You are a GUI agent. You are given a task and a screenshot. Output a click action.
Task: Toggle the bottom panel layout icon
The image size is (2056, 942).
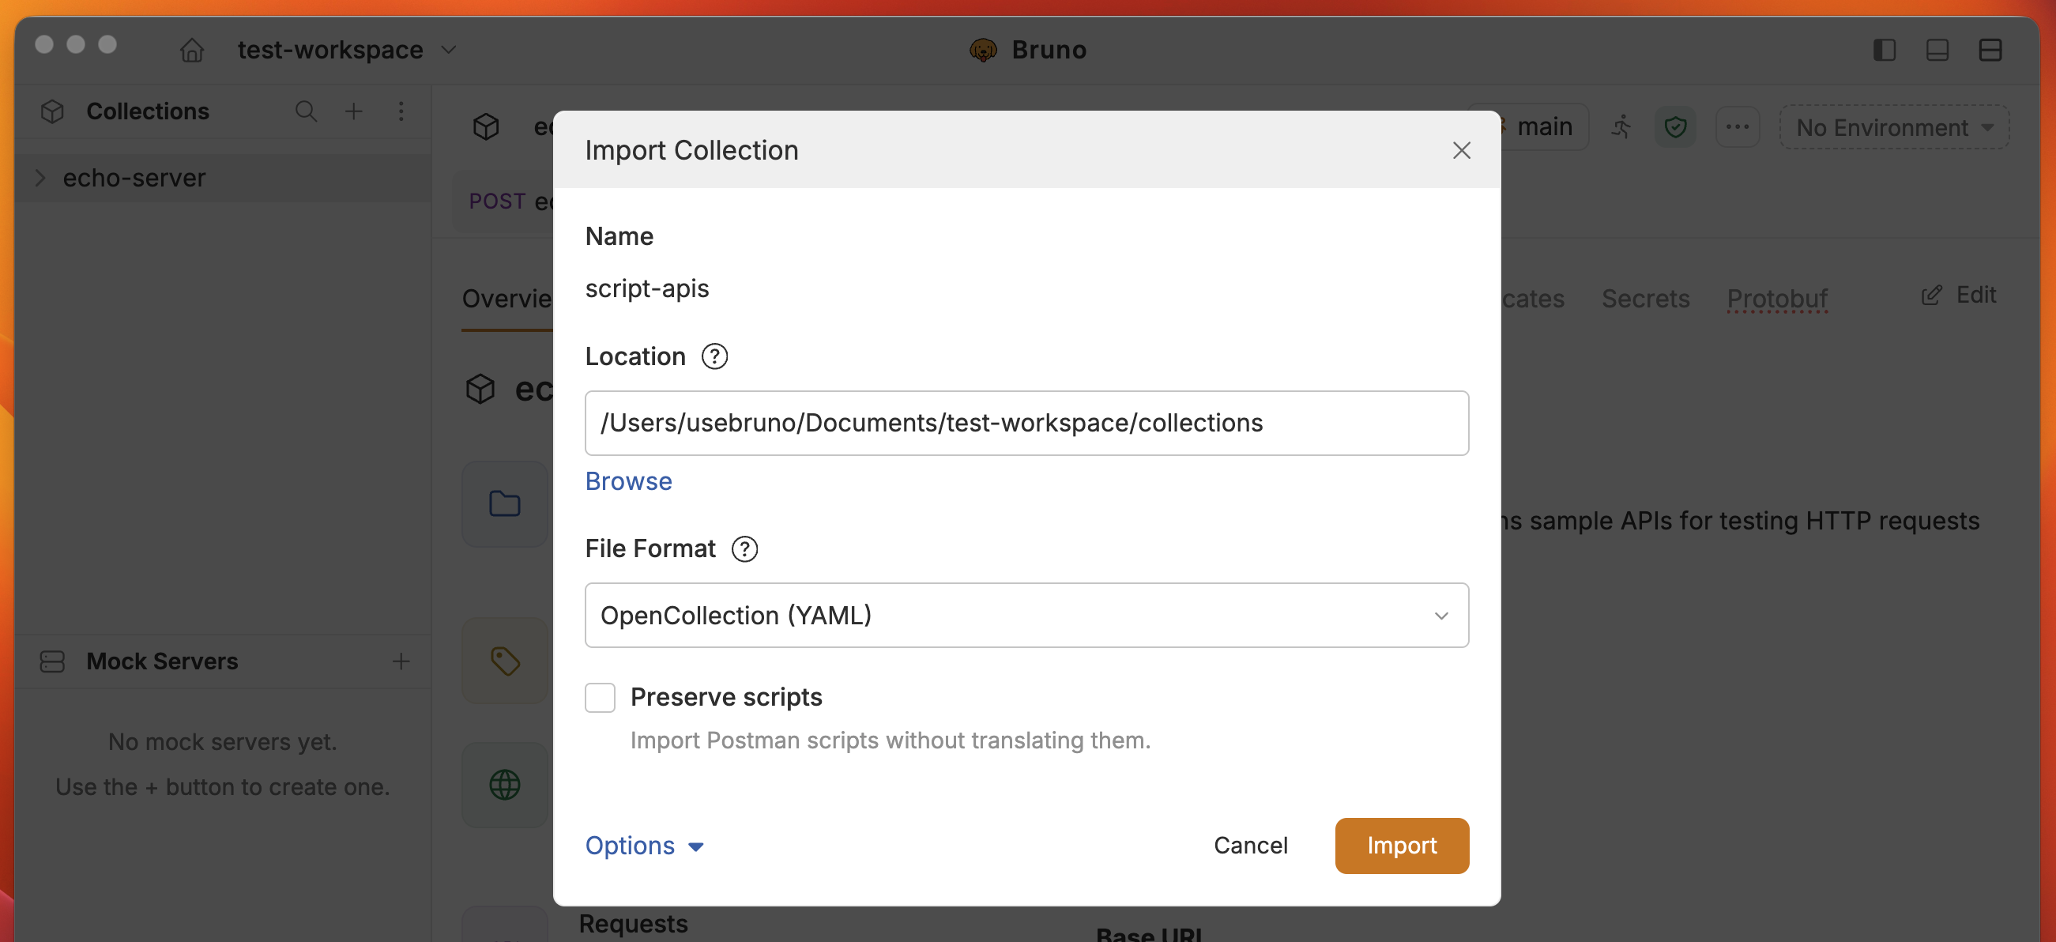(x=1937, y=50)
